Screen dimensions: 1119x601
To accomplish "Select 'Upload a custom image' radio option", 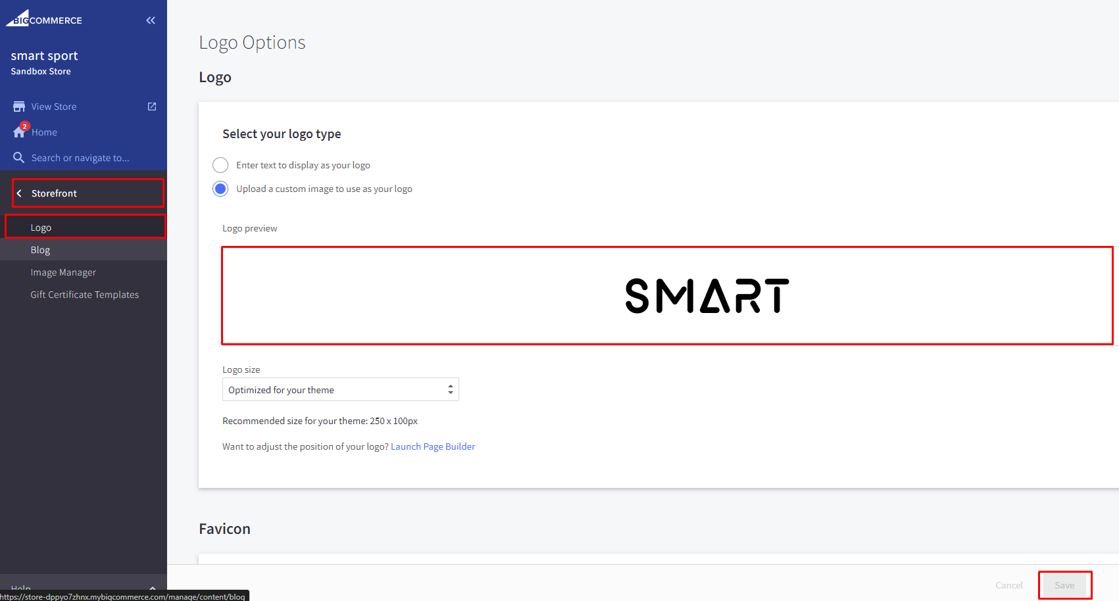I will click(x=220, y=189).
